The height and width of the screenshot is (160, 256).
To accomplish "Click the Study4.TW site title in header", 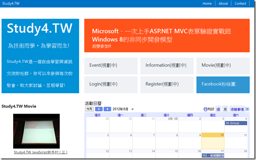I will 11,3.
